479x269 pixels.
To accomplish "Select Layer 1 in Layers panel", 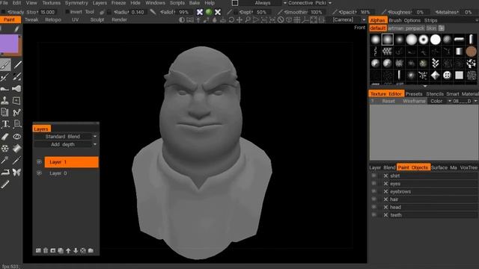I will point(72,162).
